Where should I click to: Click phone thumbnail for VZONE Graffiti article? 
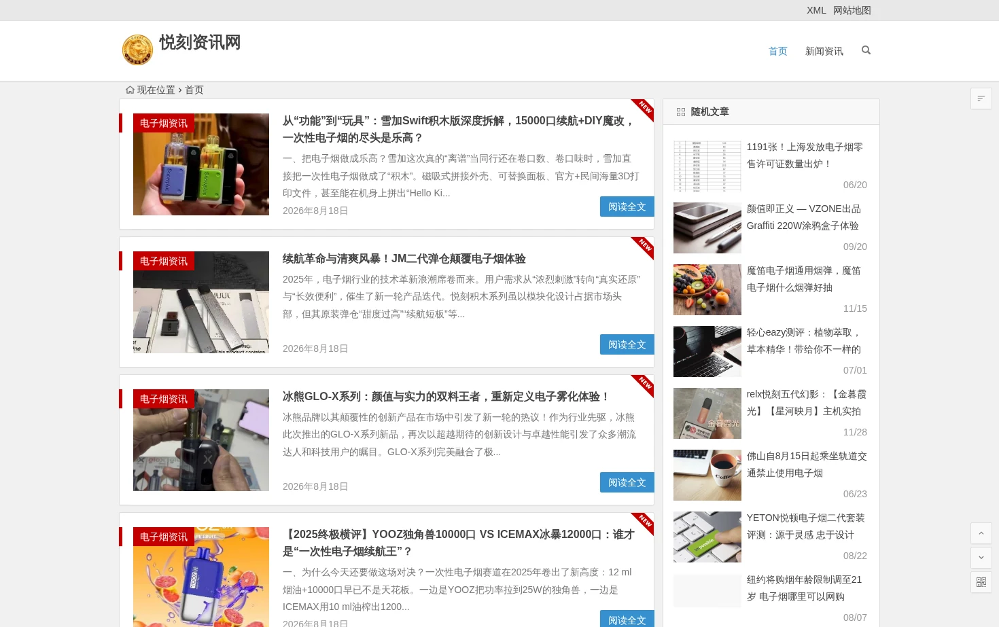(x=707, y=228)
